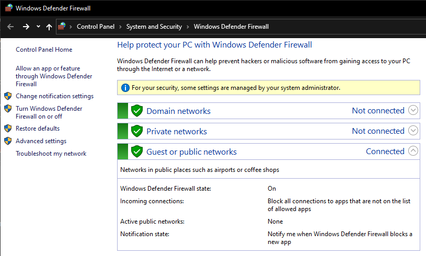Click shield icon beside Restore defaults

point(8,128)
